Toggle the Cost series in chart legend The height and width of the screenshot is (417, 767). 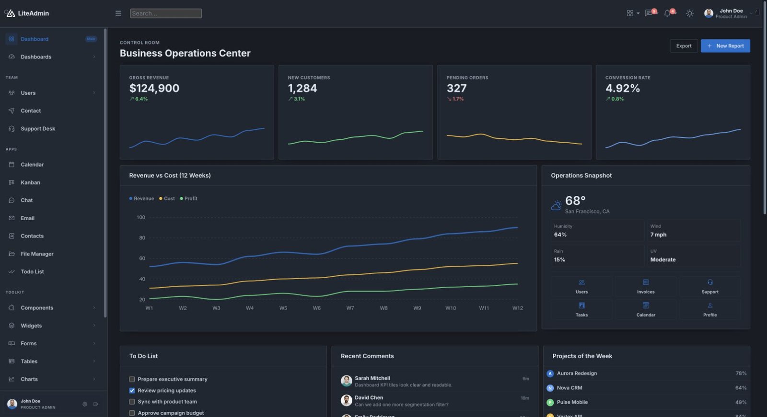click(x=167, y=198)
